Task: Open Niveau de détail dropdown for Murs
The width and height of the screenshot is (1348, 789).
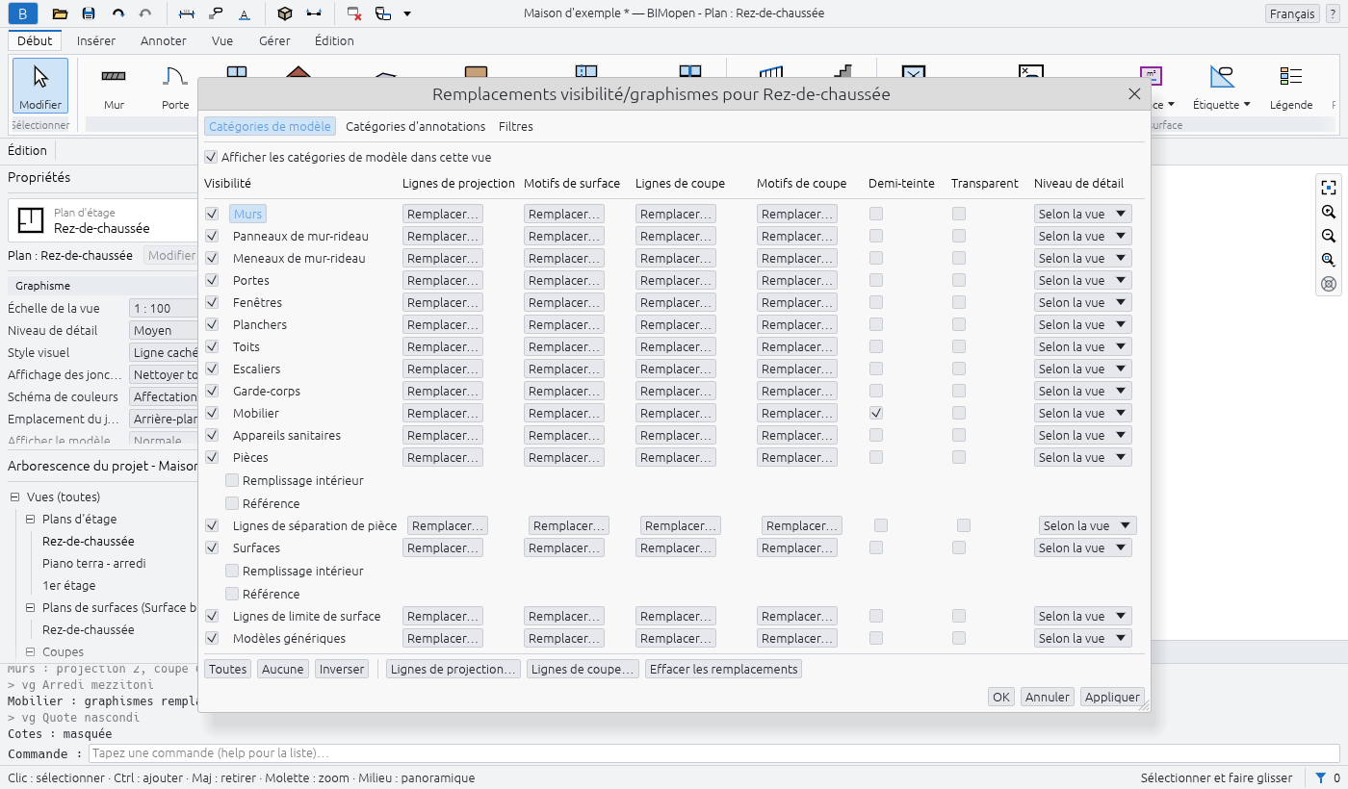Action: (x=1083, y=214)
